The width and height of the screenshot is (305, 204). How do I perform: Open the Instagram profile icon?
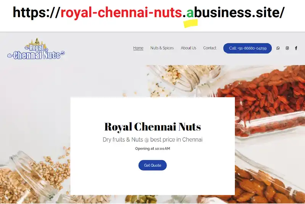(287, 48)
